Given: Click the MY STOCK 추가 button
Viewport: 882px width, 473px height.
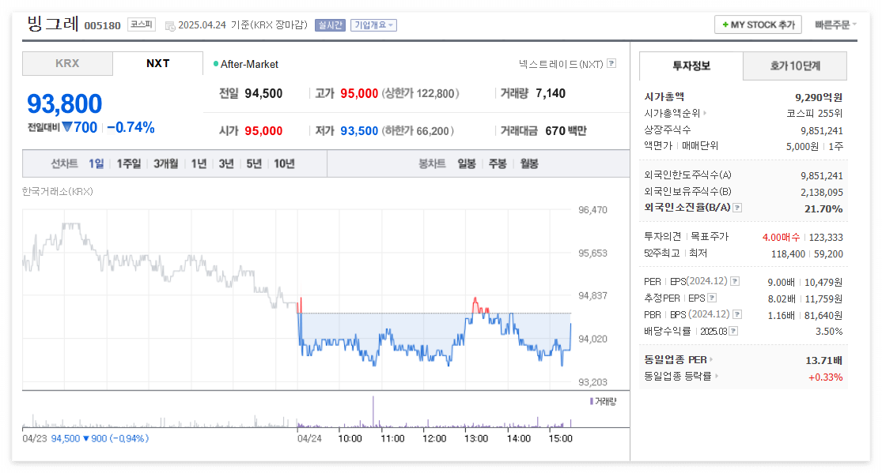Looking at the screenshot, I should pos(757,24).
